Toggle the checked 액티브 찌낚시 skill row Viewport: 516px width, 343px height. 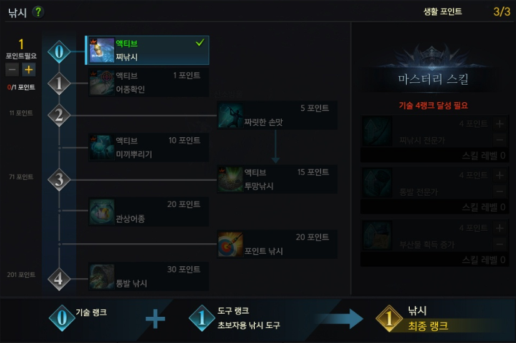(147, 51)
